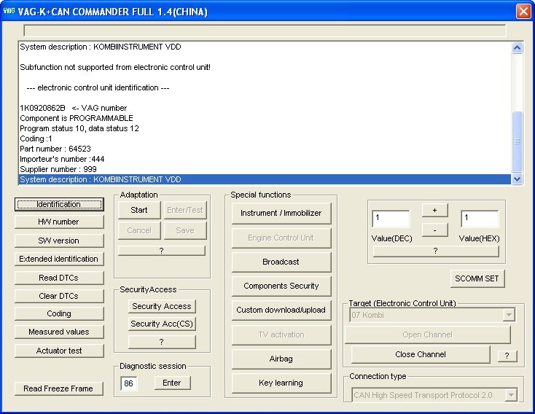Click Clear DTCs
The width and height of the screenshot is (535, 414).
(59, 296)
